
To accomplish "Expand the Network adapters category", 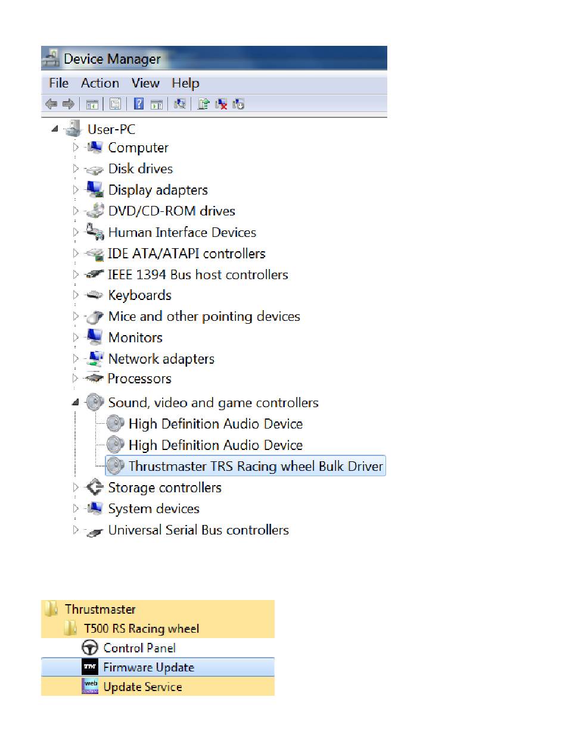I will [x=76, y=358].
